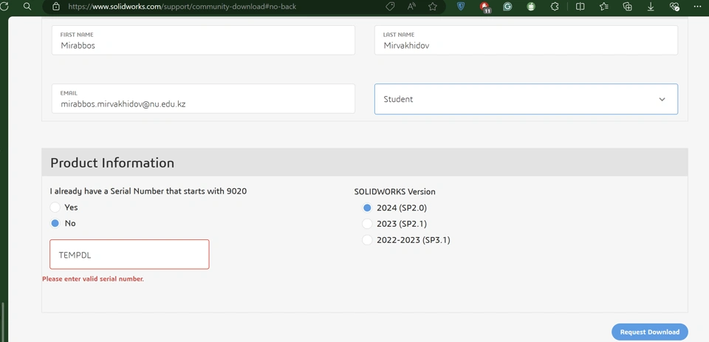Open the Favorites list icon

(x=603, y=7)
